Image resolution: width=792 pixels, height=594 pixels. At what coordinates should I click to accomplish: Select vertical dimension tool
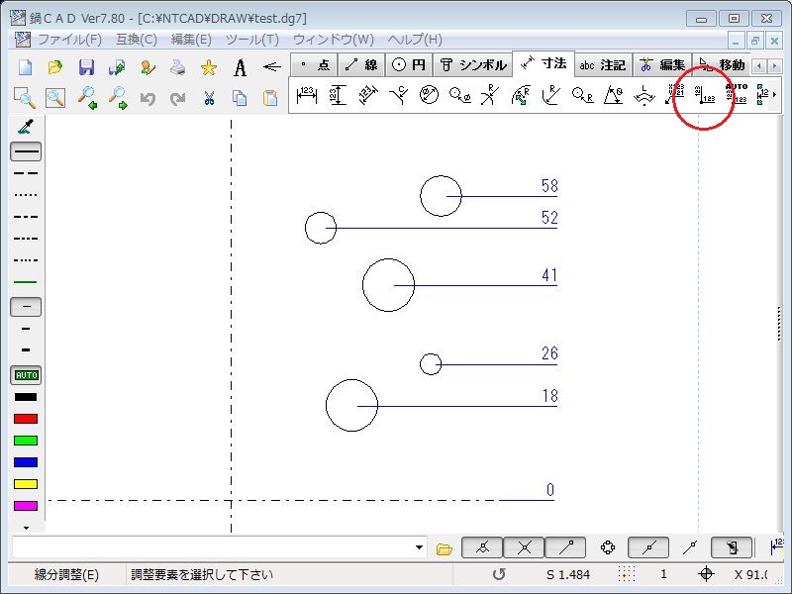click(x=338, y=95)
